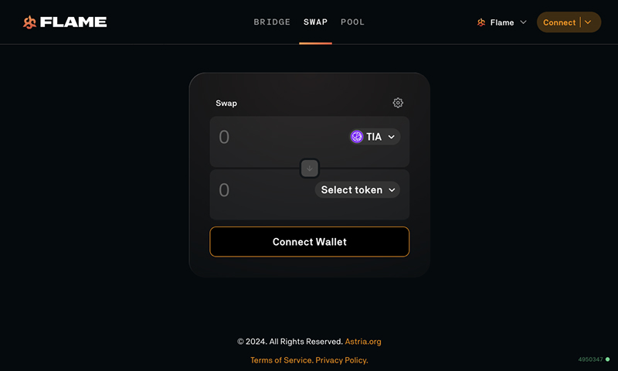Switch to the Pool tab
This screenshot has height=371, width=618.
[x=353, y=22]
